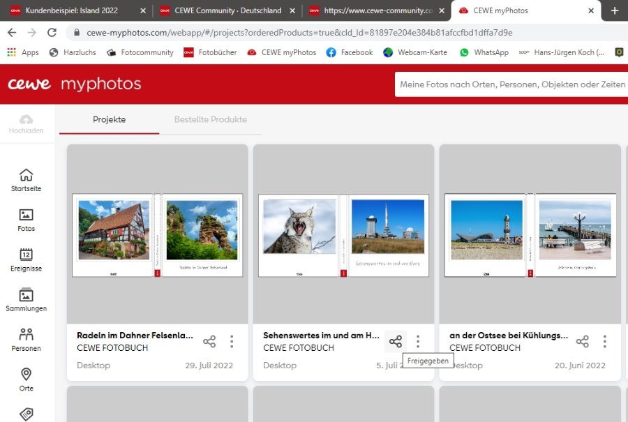The image size is (628, 422).
Task: Open more options for Radeln project
Action: coord(232,342)
